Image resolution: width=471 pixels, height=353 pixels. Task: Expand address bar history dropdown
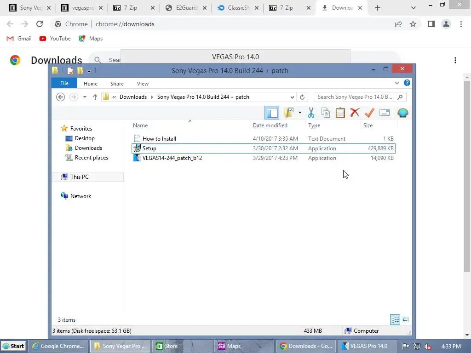click(292, 97)
